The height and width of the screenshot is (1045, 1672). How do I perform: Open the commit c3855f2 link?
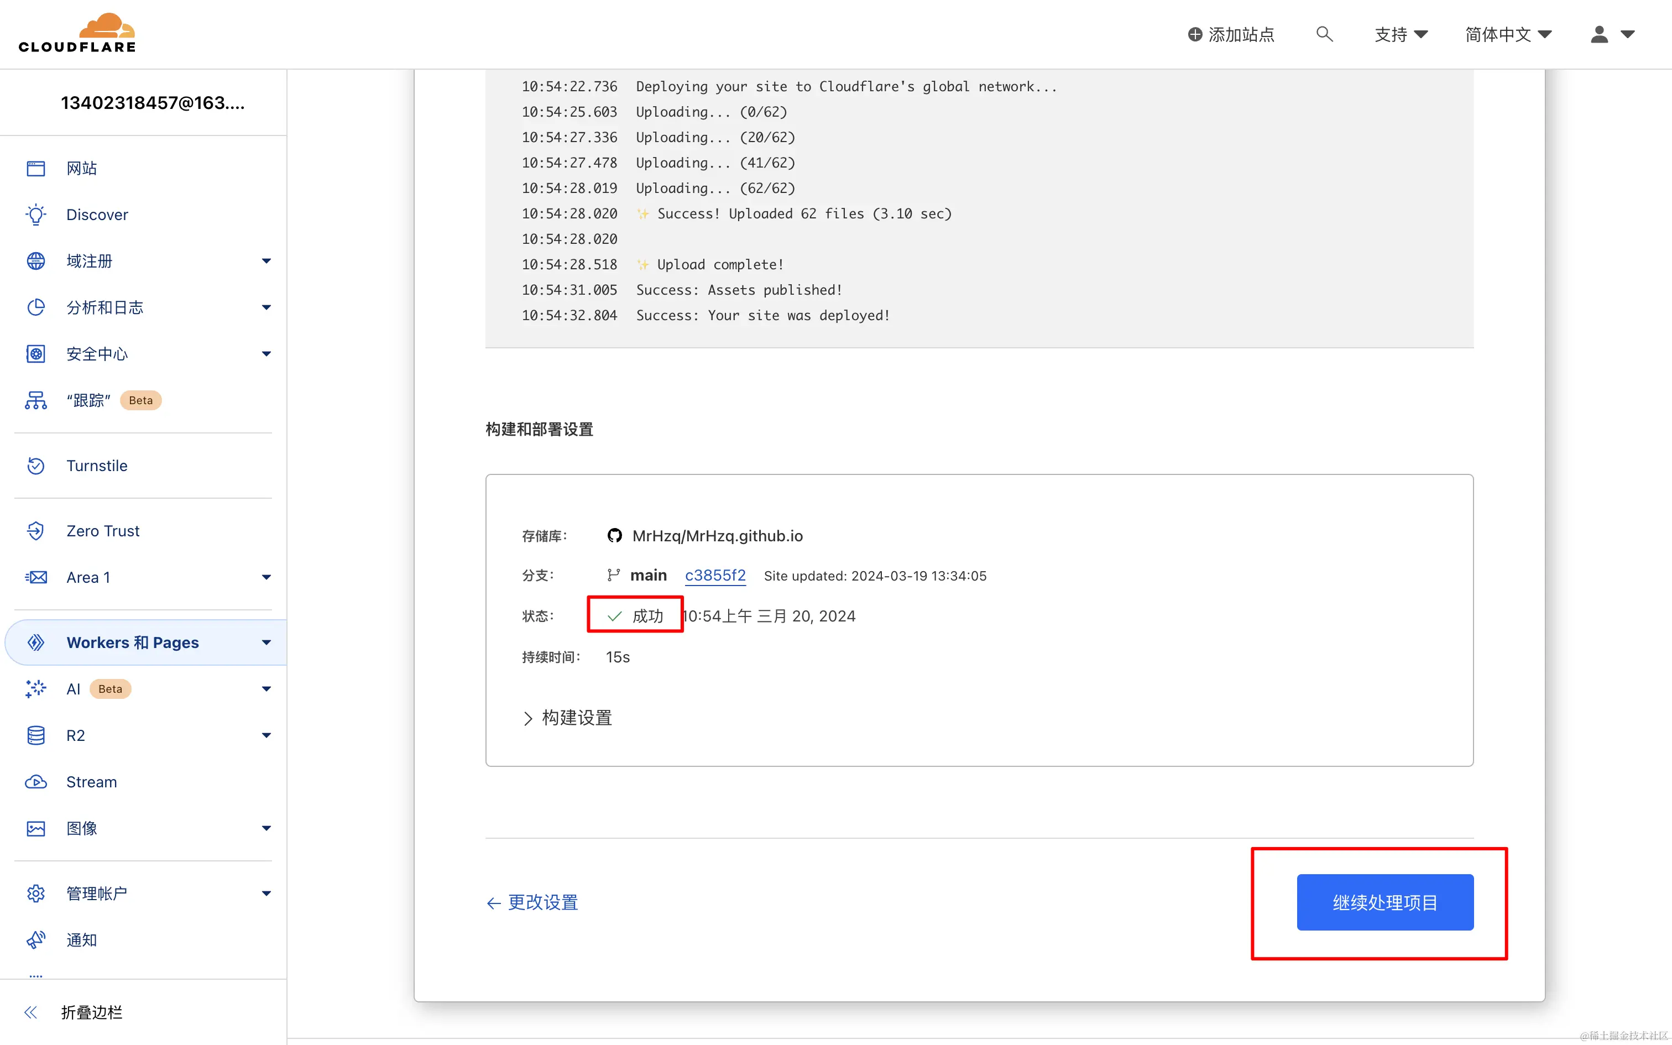pyautogui.click(x=715, y=575)
